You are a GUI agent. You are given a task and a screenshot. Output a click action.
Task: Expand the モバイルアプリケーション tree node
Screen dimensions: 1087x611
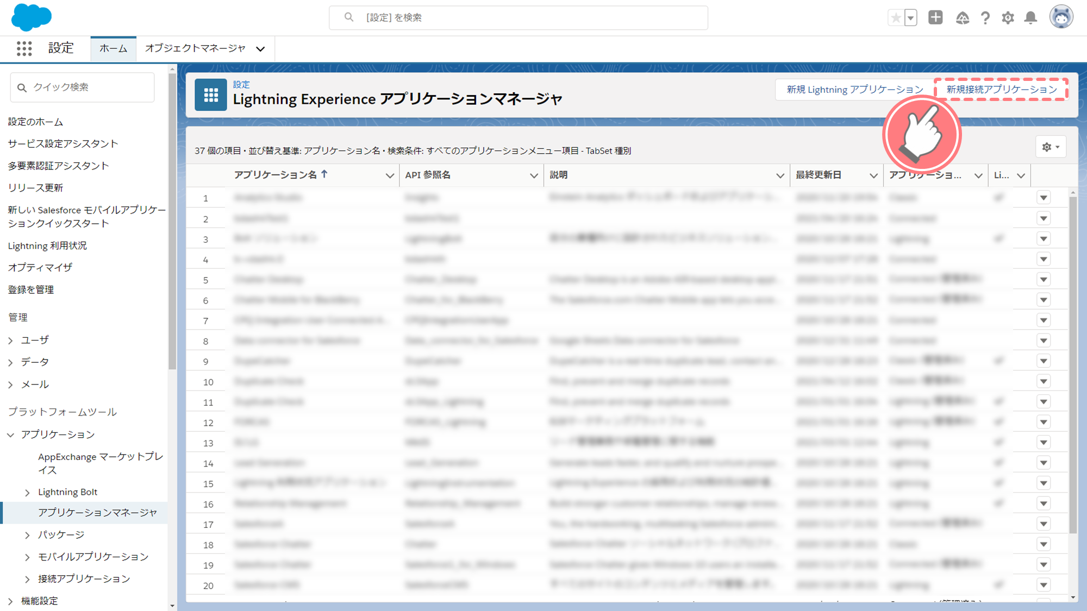click(27, 557)
